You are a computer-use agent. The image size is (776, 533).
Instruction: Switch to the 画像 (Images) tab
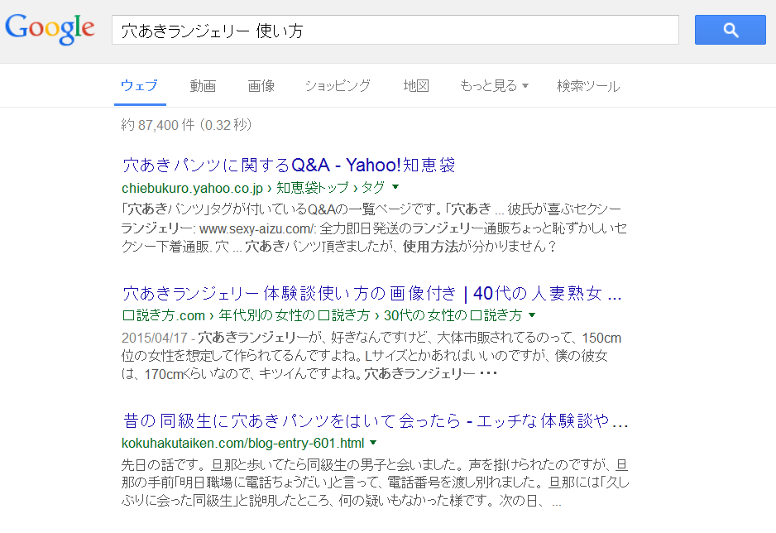pos(261,85)
